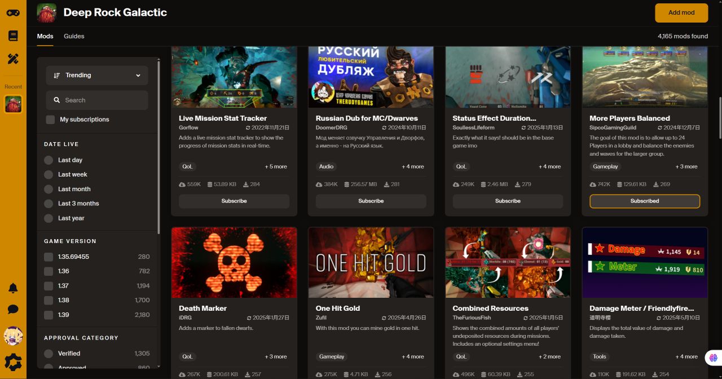
Task: Subscribe to Russian Dub for MC/Dwarves
Action: tap(371, 201)
